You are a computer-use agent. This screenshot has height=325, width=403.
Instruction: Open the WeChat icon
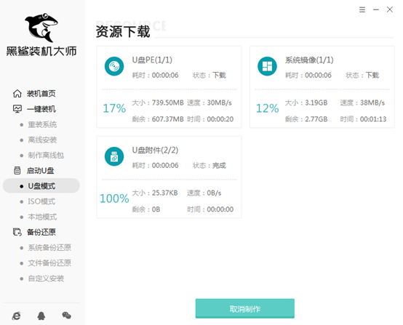coord(67,316)
